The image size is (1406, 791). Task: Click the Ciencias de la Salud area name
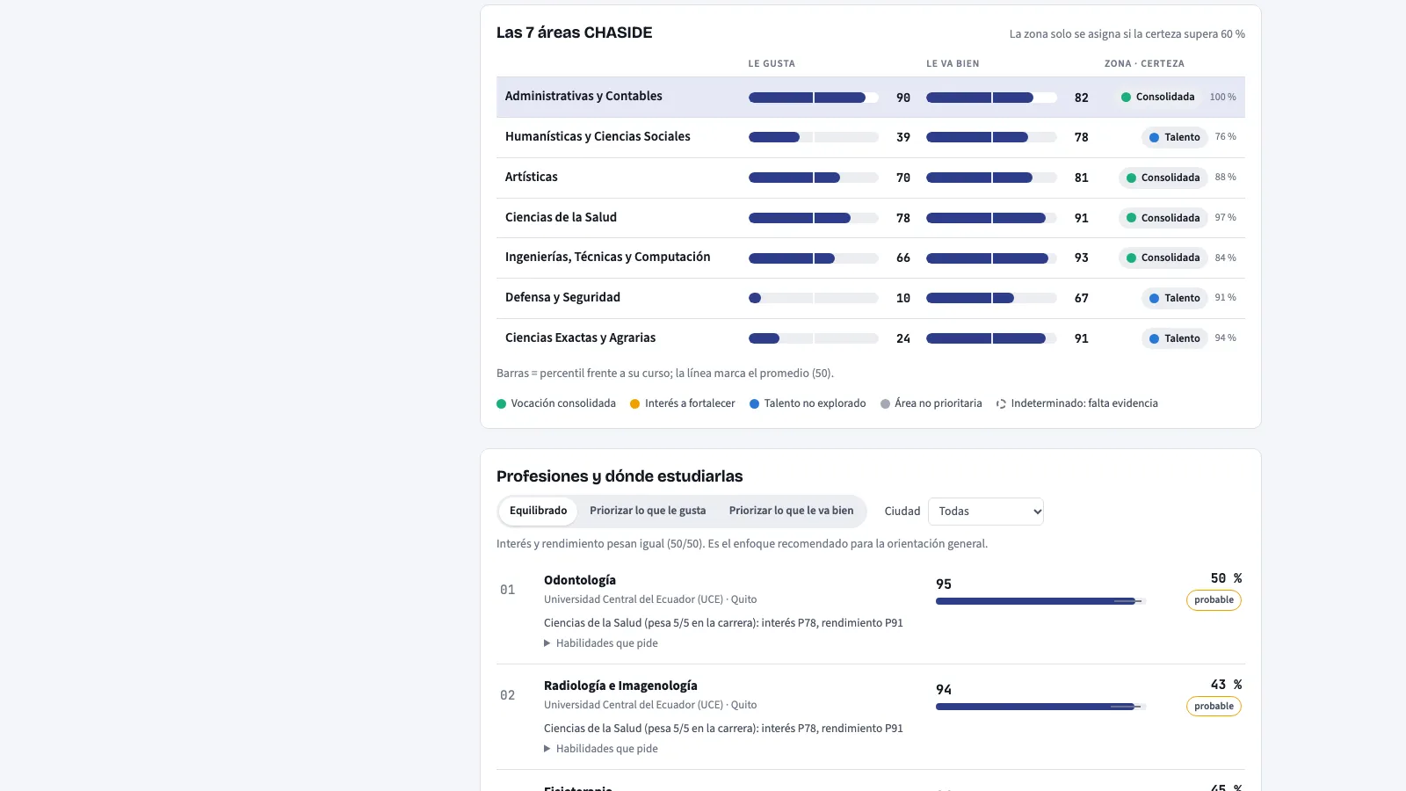click(561, 217)
